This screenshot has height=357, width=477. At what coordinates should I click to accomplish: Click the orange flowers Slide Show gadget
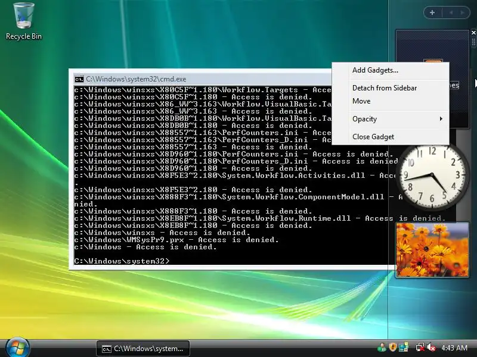coord(432,250)
